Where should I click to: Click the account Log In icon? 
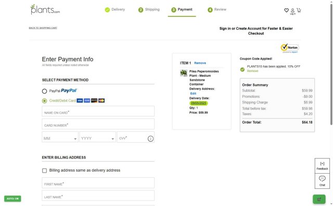click(x=292, y=11)
